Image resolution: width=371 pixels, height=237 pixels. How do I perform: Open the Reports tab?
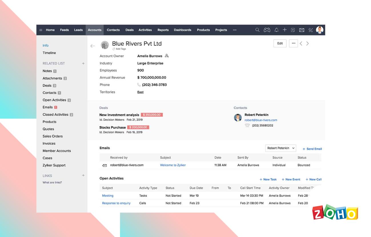(x=163, y=30)
